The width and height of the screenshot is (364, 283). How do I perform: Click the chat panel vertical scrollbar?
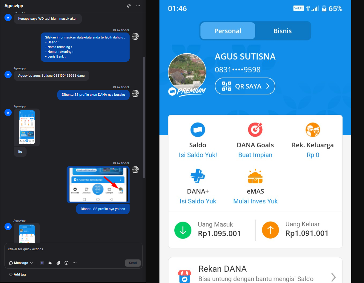click(145, 118)
